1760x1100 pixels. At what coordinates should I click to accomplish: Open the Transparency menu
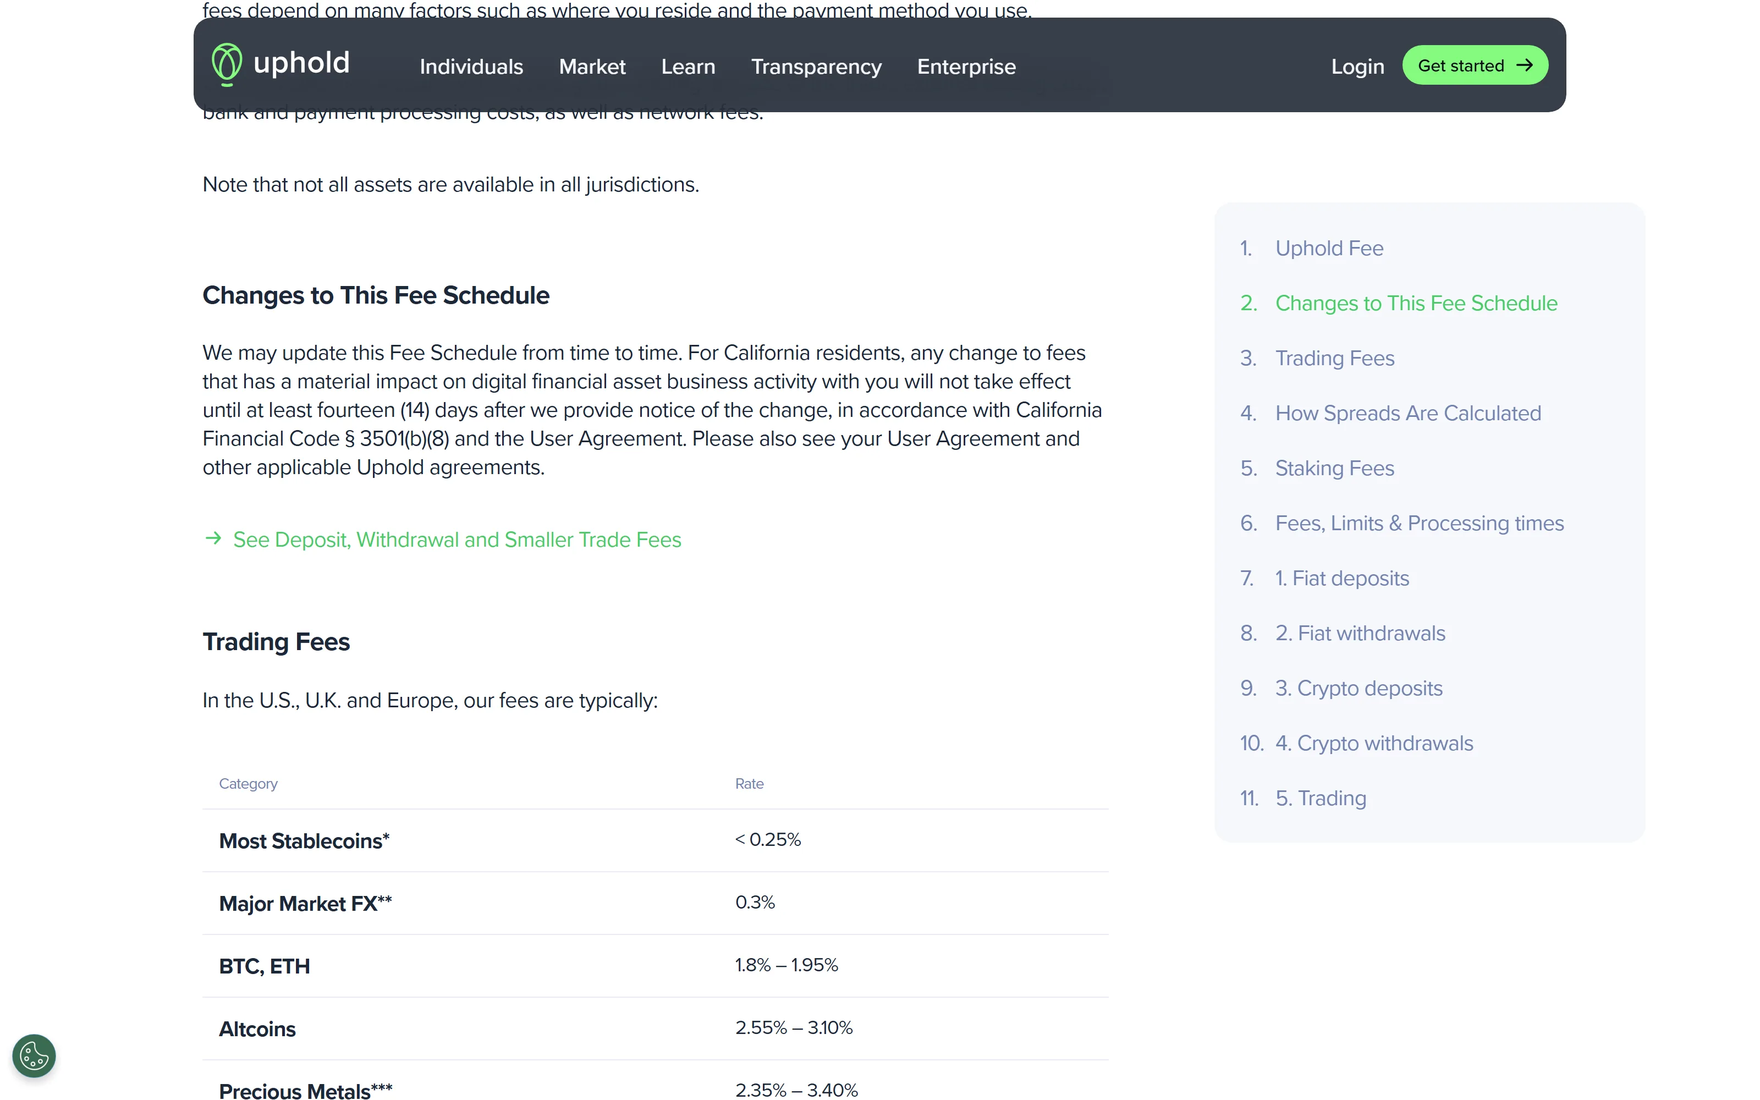pyautogui.click(x=816, y=67)
